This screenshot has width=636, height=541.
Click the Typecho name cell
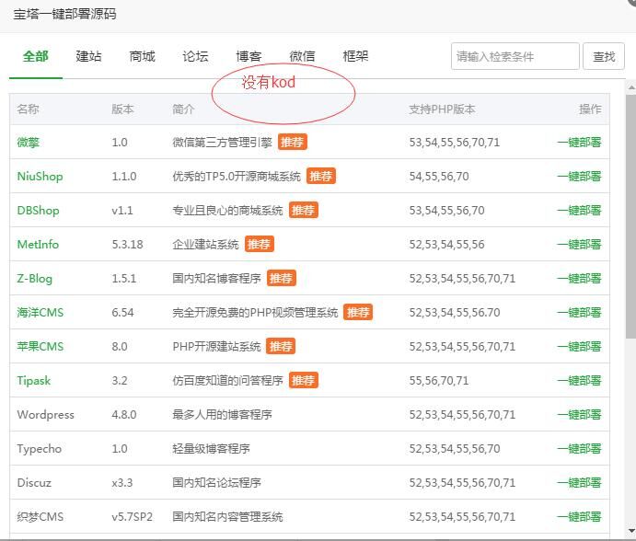(40, 449)
